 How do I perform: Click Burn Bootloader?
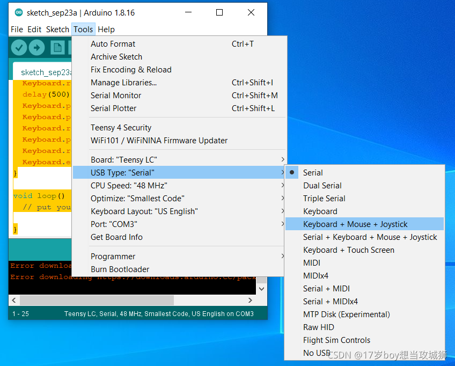(179, 269)
